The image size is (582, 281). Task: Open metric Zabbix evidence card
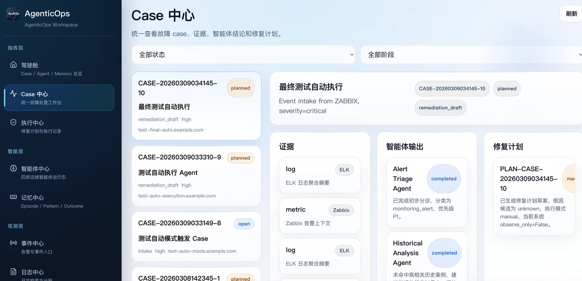click(320, 216)
